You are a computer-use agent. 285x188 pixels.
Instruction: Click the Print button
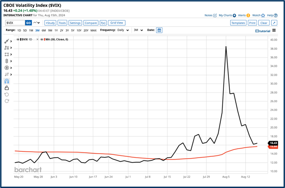tap(252, 23)
